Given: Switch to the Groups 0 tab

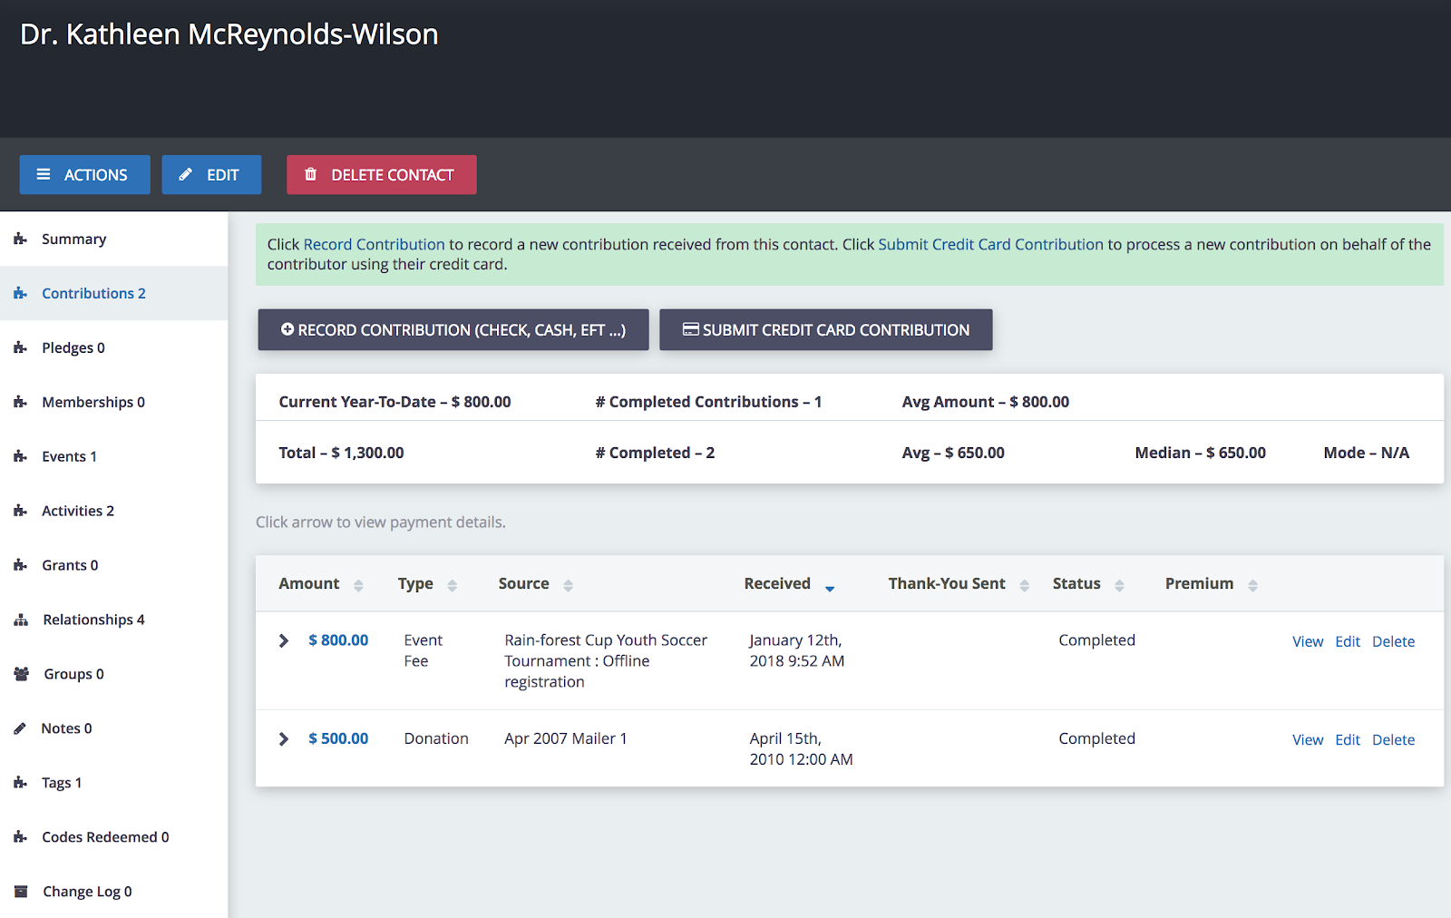Looking at the screenshot, I should 114,675.
